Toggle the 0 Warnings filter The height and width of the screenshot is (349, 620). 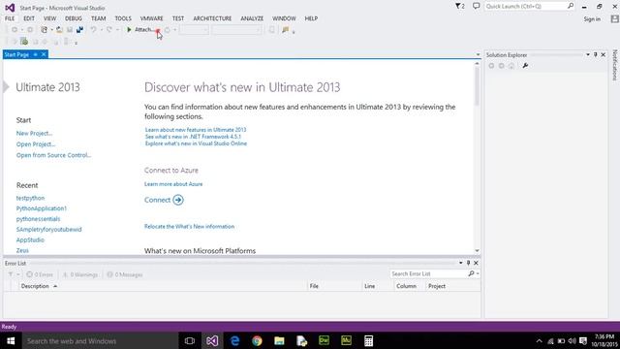click(x=80, y=274)
